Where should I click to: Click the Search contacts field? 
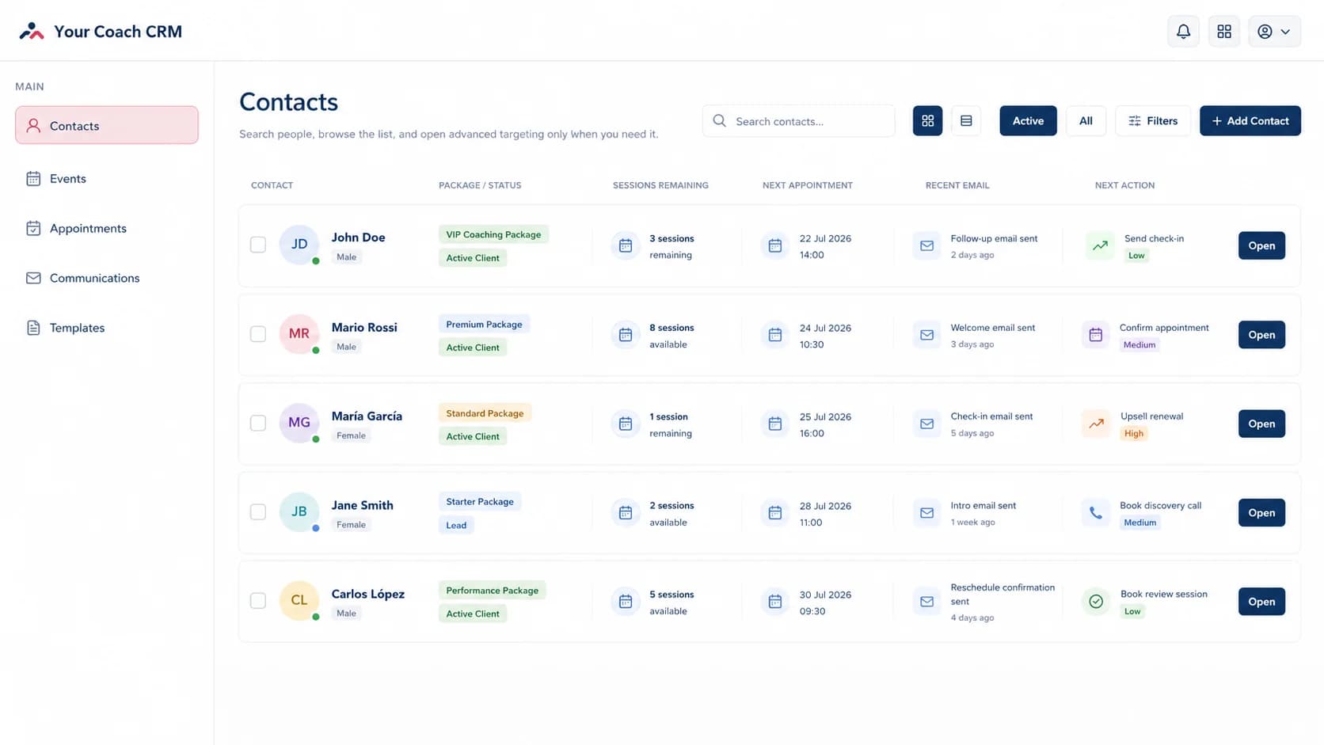point(798,121)
